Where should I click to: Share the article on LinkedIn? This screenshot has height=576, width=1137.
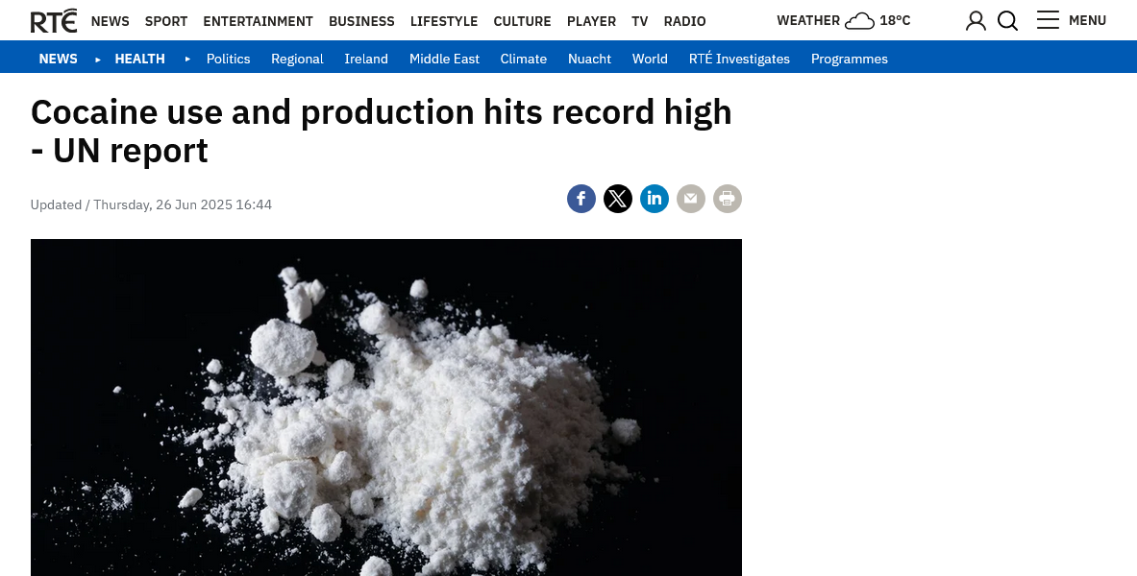(x=655, y=199)
